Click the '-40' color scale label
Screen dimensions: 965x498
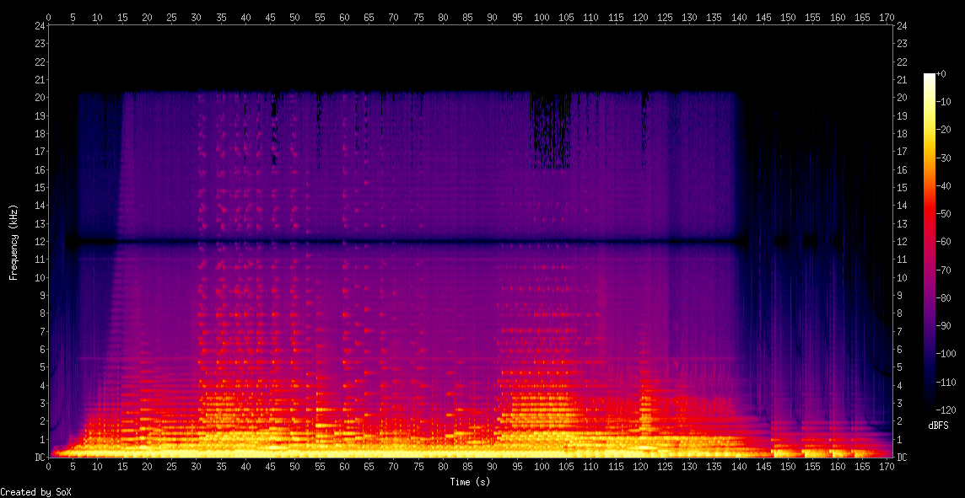click(943, 185)
